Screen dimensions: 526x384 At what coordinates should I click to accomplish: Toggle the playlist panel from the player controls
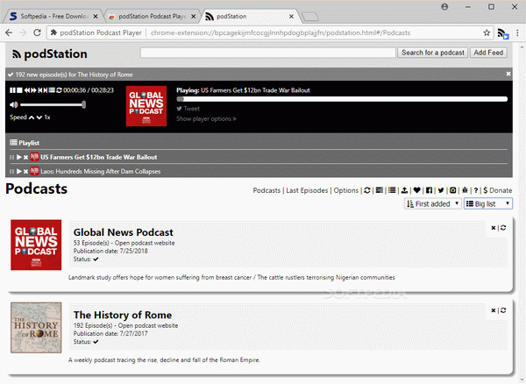tap(52, 90)
